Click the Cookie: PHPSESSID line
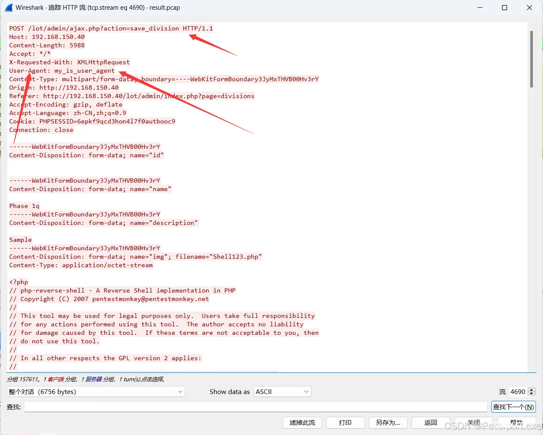The width and height of the screenshot is (543, 435). pyautogui.click(x=92, y=121)
